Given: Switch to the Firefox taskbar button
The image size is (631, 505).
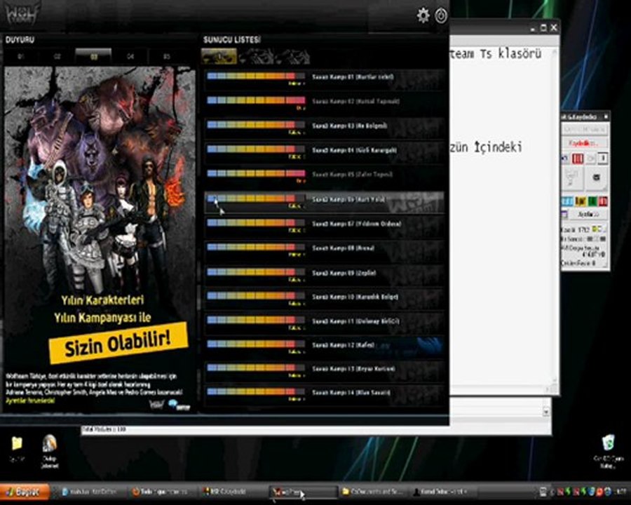Looking at the screenshot, I should click(x=161, y=492).
